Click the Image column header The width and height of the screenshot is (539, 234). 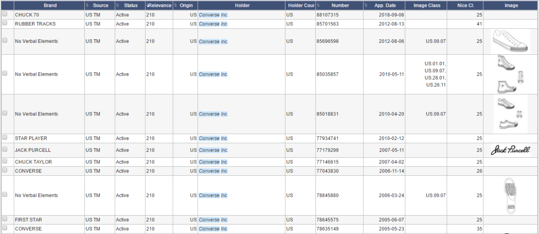[511, 5]
